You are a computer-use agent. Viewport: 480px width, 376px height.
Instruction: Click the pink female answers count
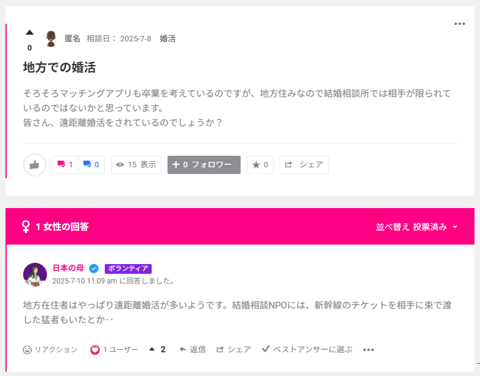click(x=66, y=165)
